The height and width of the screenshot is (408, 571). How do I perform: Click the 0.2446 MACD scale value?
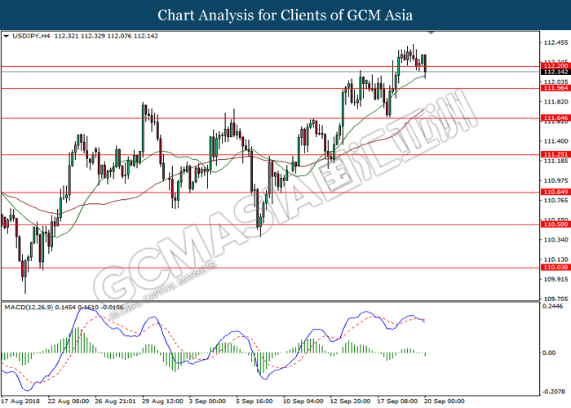553,306
